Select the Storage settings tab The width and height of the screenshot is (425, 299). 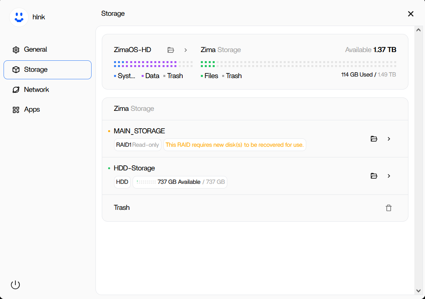pyautogui.click(x=47, y=69)
